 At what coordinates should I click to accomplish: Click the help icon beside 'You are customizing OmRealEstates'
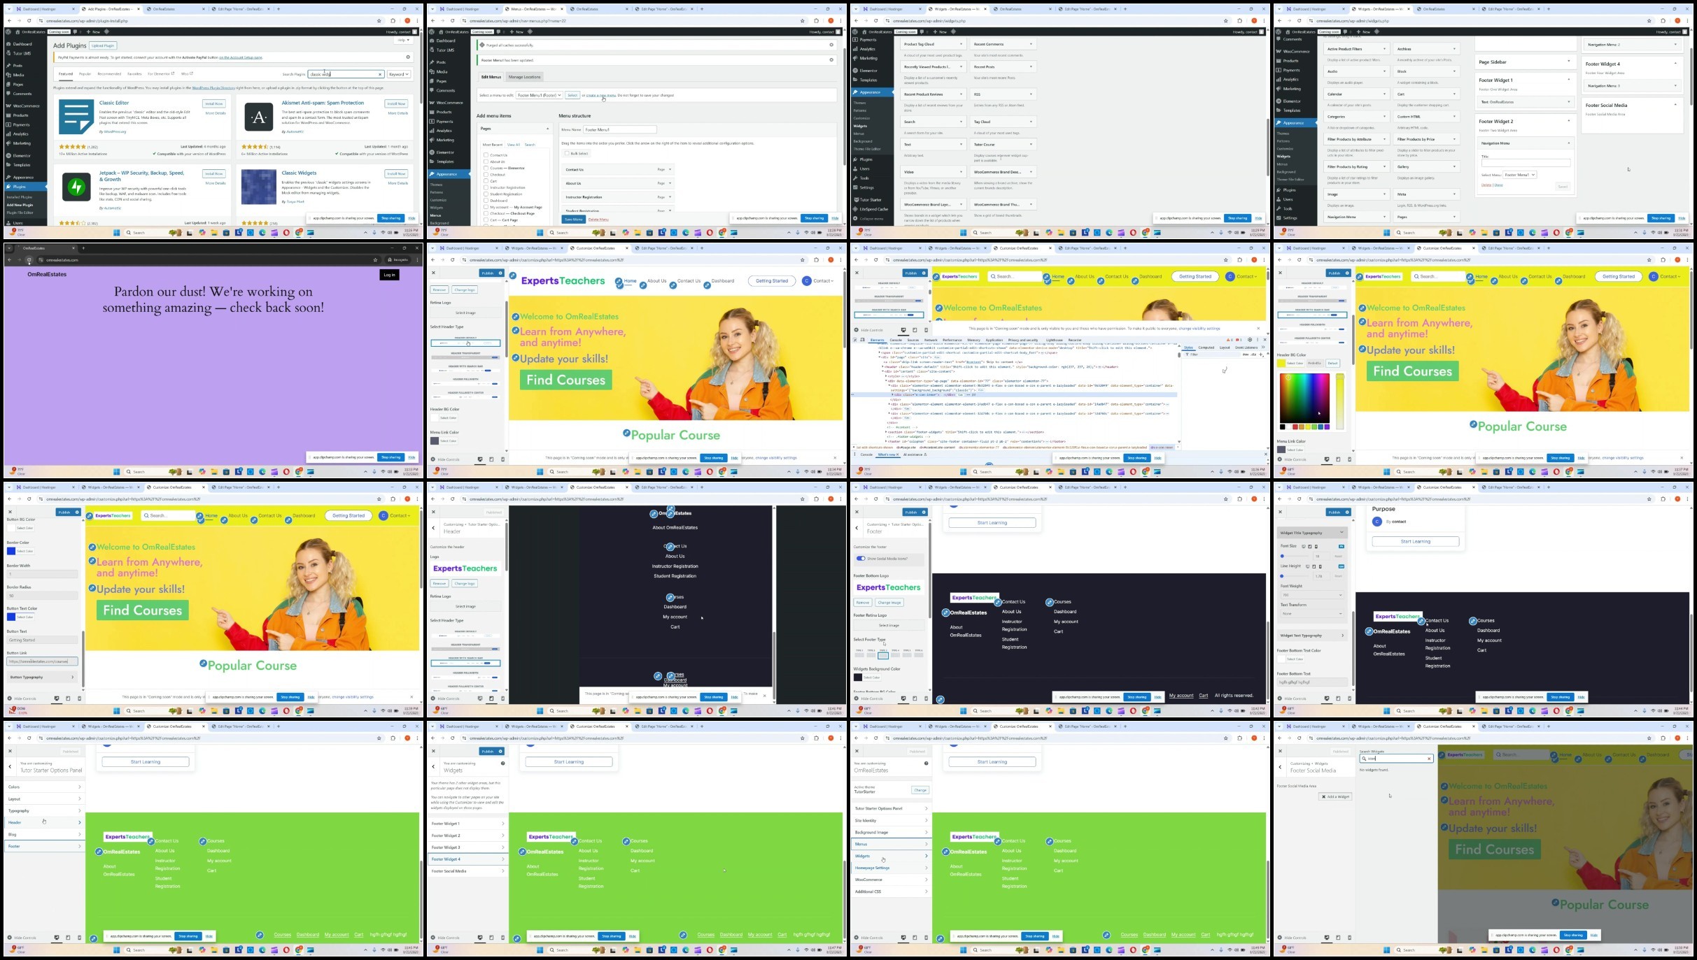(926, 764)
